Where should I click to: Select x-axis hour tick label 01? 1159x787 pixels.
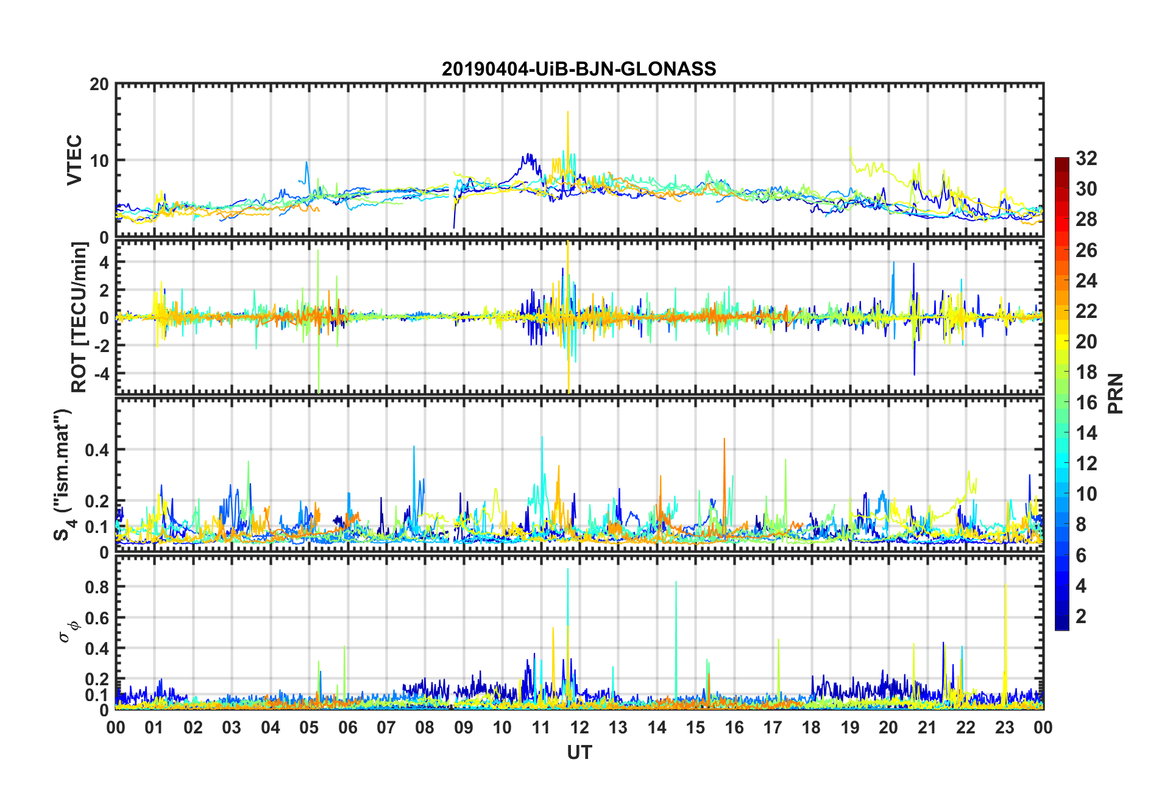point(154,728)
